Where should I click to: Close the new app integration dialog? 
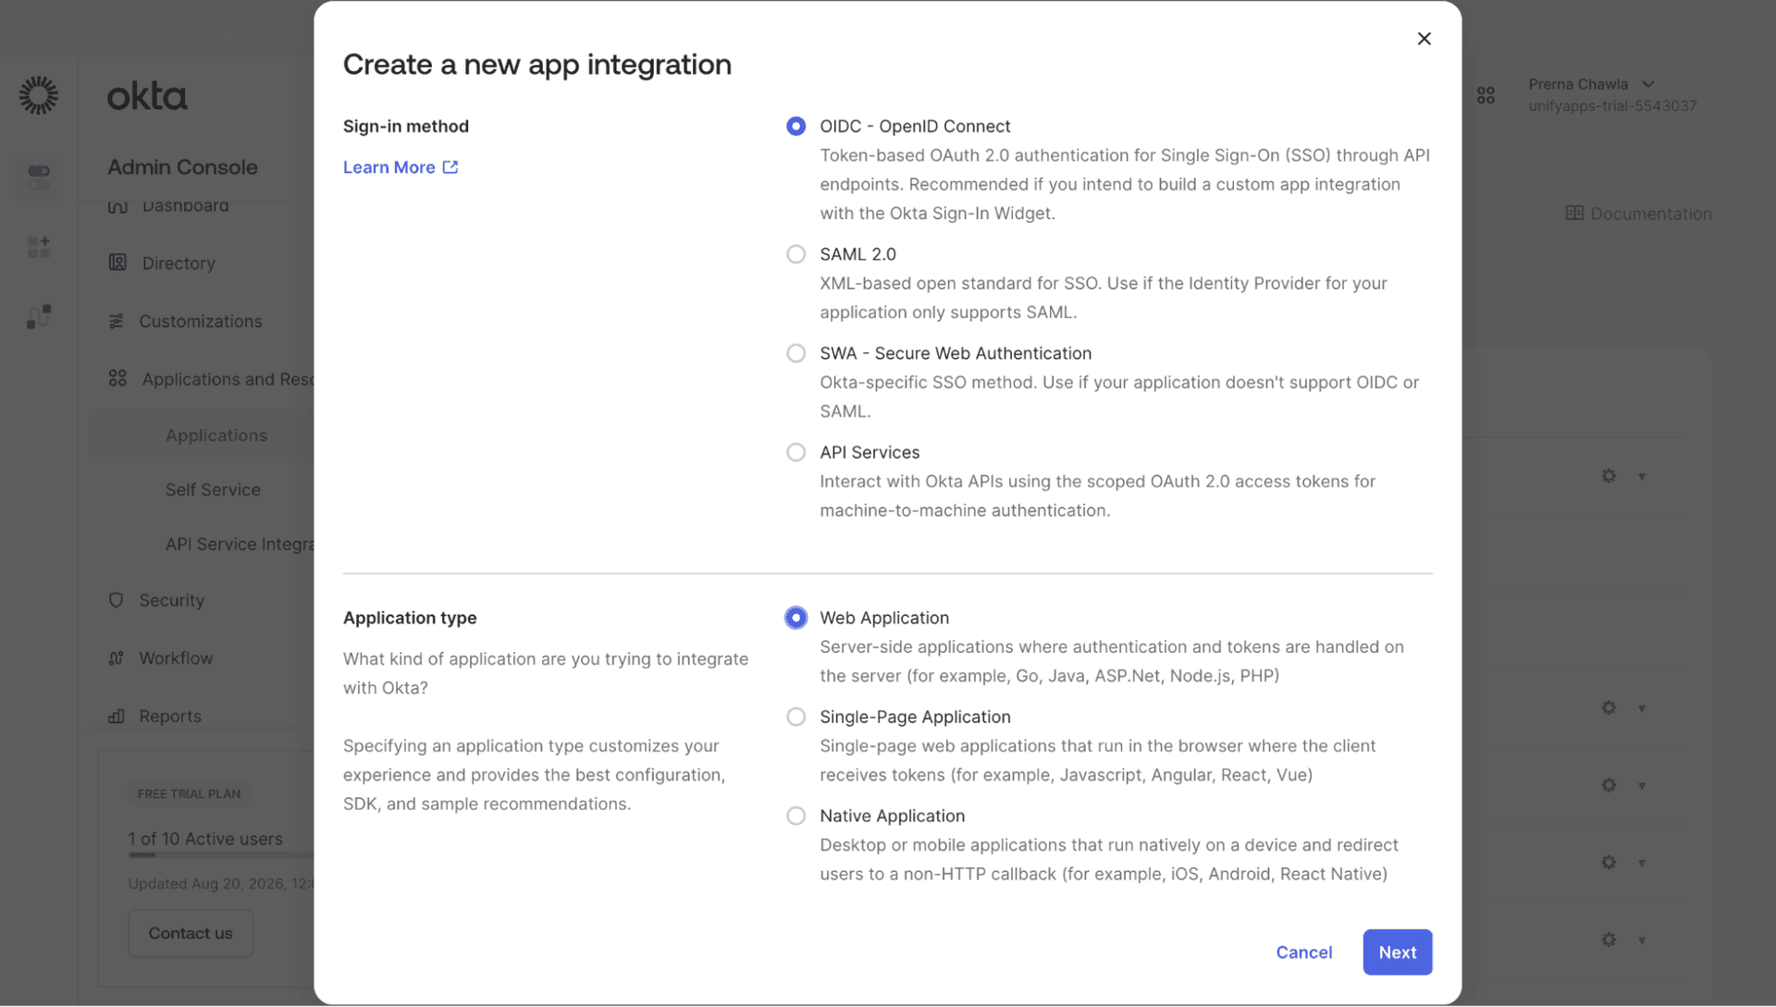(1424, 39)
